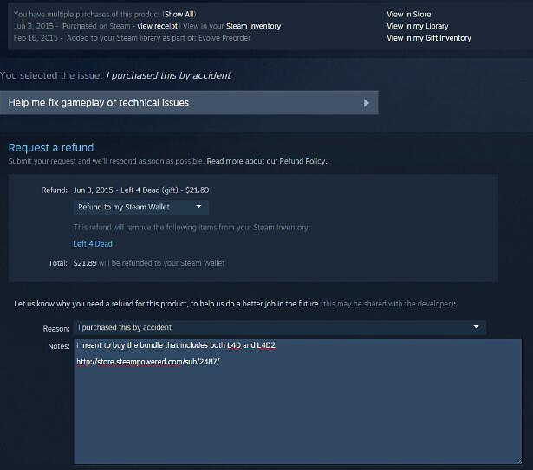Click the store.steampowered.com URL in notes
Screen dimensions: 533x470
(148, 362)
